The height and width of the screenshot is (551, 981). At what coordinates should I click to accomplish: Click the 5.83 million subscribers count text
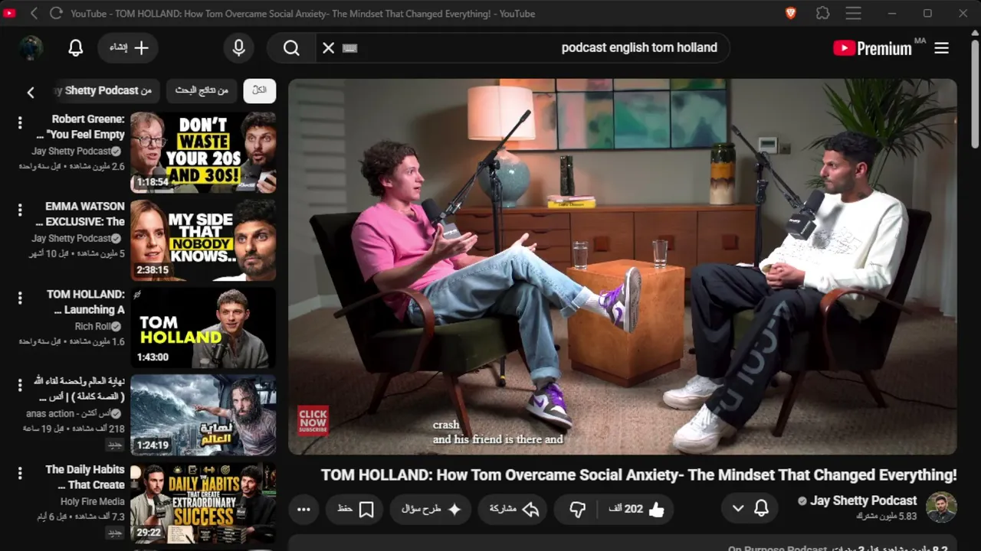pos(886,517)
